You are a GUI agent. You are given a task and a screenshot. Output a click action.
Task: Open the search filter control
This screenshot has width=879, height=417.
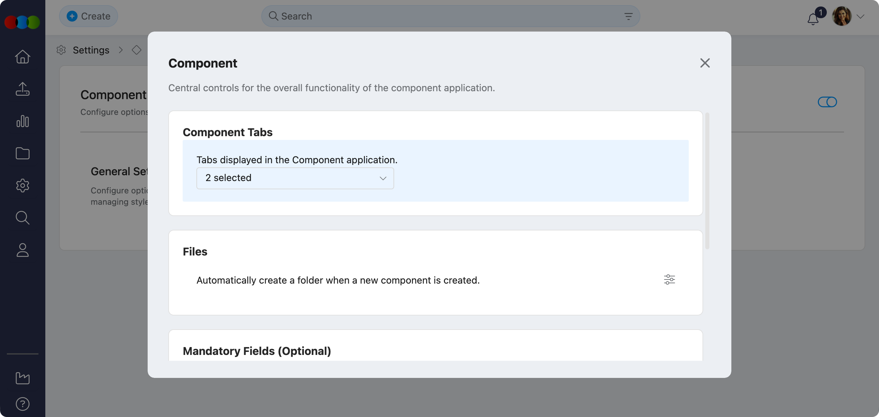[x=628, y=16]
